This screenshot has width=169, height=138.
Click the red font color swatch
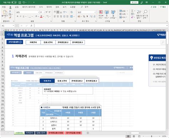[41, 16]
